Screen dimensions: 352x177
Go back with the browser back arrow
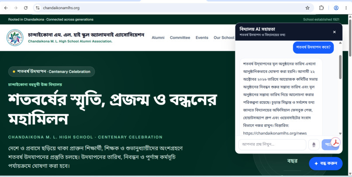pos(6,8)
